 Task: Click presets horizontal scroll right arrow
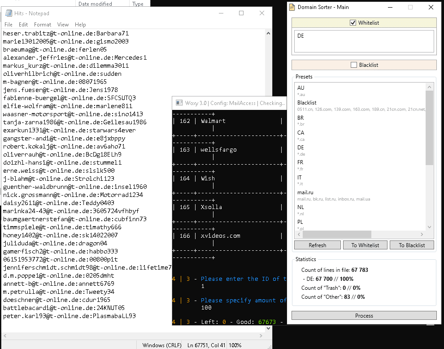point(422,234)
